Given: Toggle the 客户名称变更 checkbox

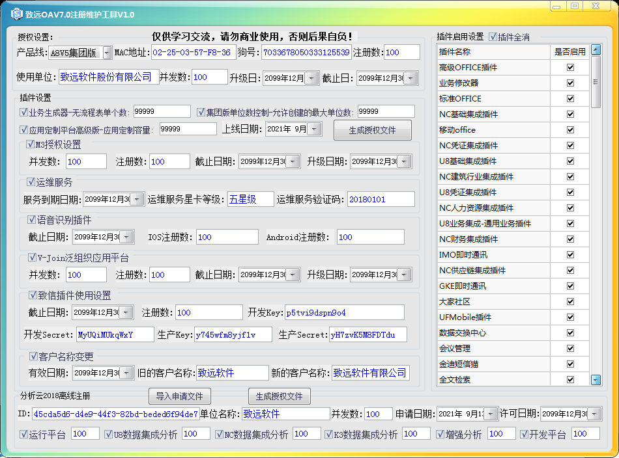Looking at the screenshot, I should click(x=33, y=357).
